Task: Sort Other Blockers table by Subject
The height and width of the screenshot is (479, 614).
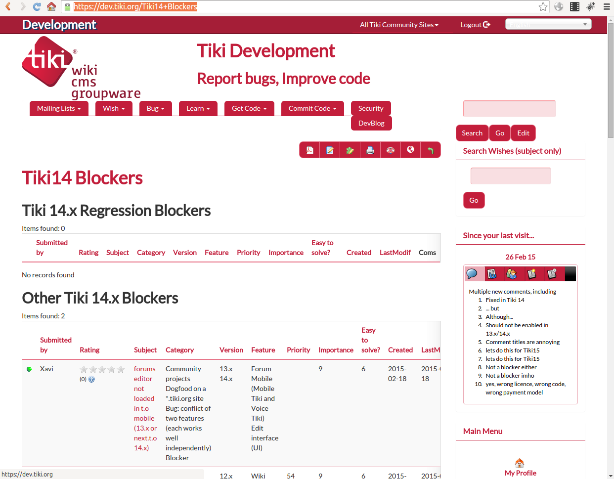Action: (x=145, y=350)
